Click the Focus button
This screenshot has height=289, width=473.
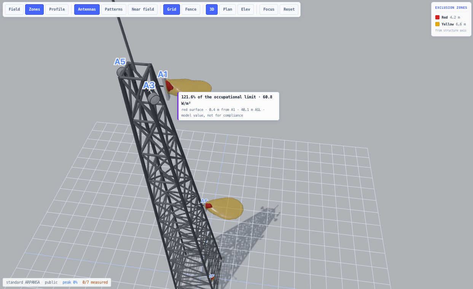(269, 9)
